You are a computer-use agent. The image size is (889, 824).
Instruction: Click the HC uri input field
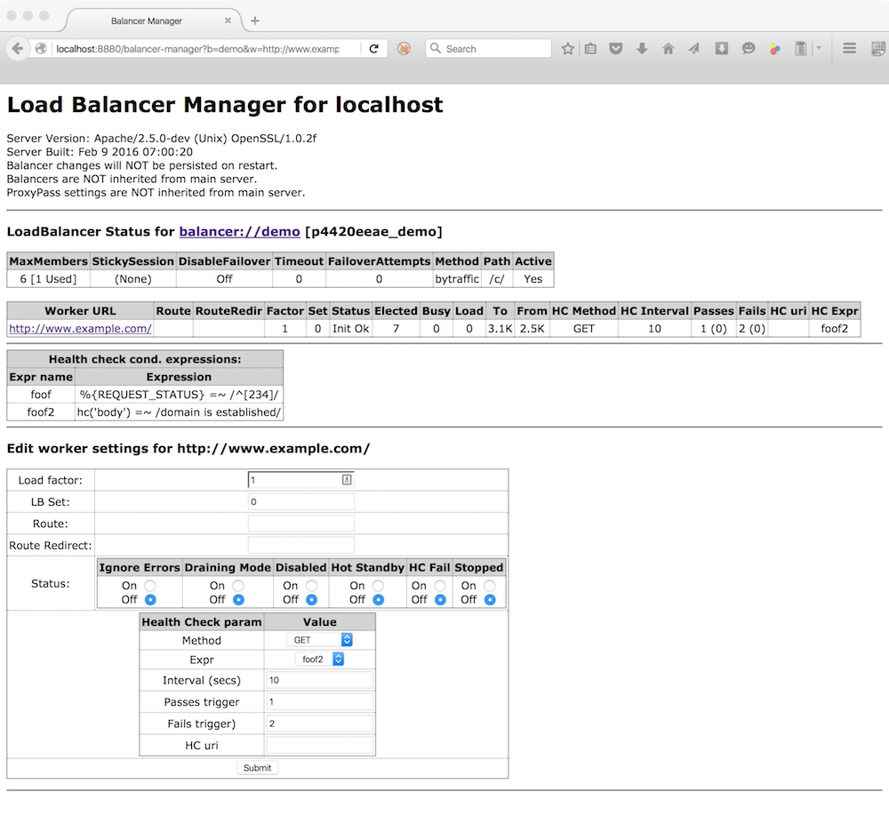tap(319, 745)
